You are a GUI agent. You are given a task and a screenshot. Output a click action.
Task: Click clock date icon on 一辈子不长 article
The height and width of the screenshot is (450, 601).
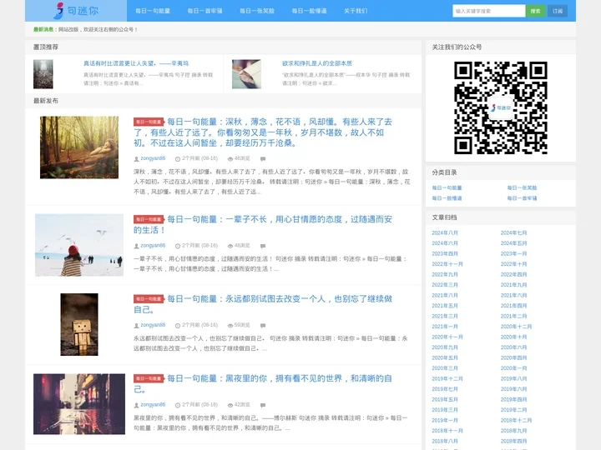click(178, 246)
